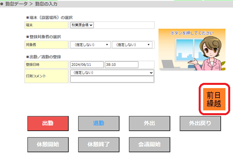
Task: Open the 端末 dropdown showing 秋葉原会場
Action: point(82,25)
